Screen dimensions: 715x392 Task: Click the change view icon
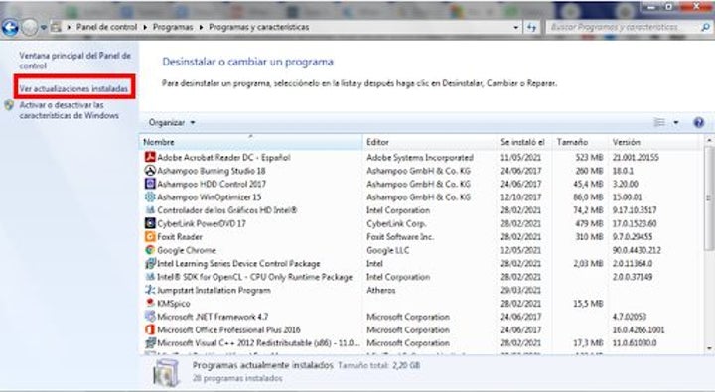659,122
